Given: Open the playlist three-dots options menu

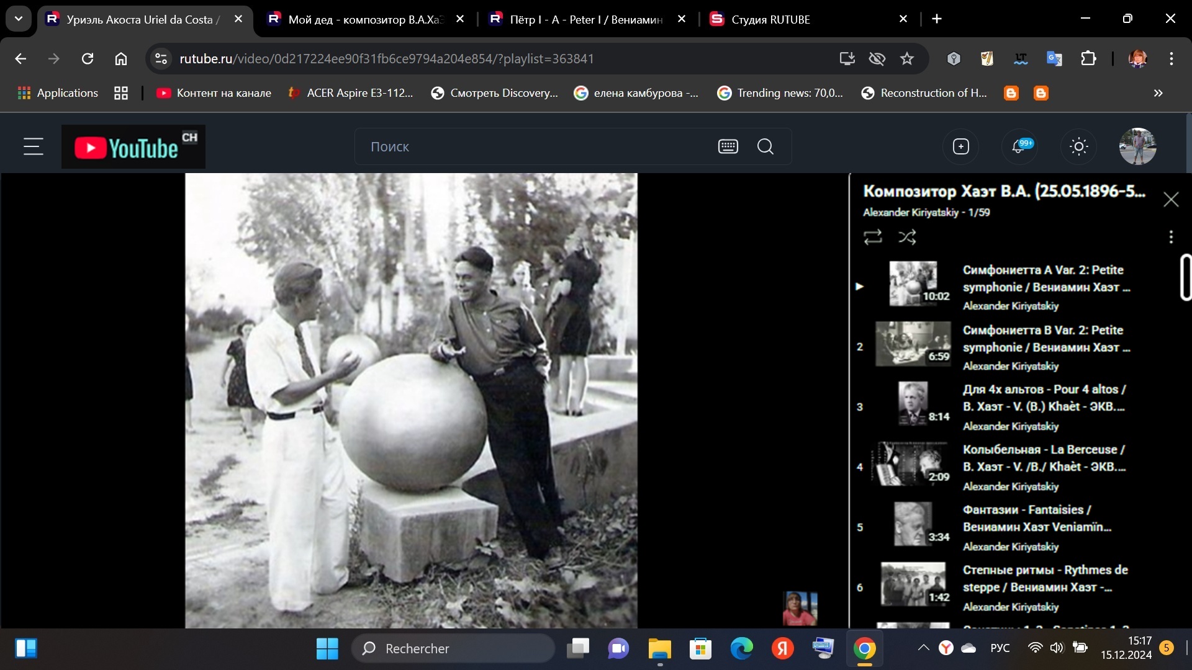Looking at the screenshot, I should click(1170, 237).
